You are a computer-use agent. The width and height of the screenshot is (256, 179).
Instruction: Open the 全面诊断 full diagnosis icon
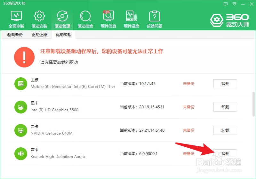click(16, 19)
